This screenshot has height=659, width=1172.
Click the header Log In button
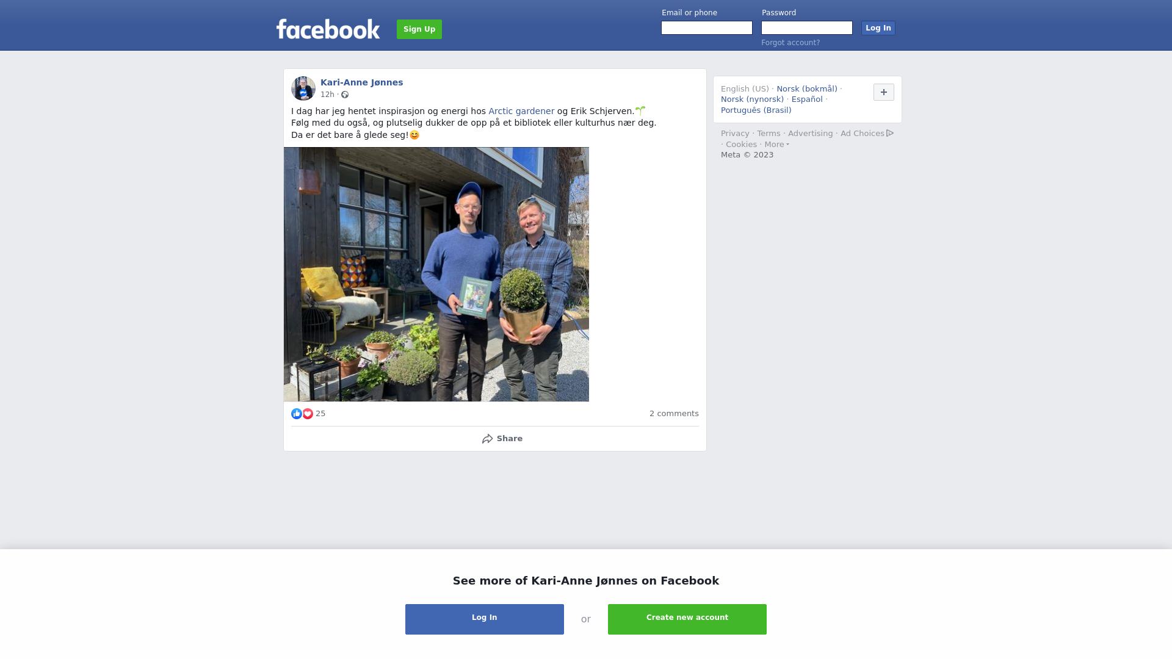(x=878, y=28)
